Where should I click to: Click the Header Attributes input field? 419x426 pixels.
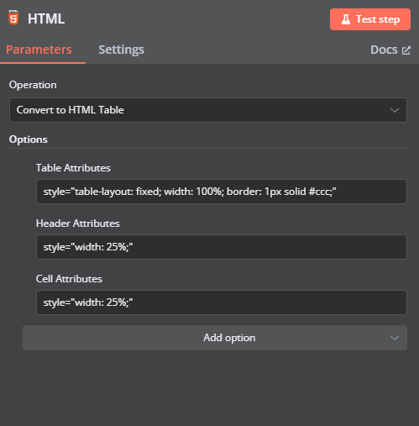click(x=222, y=247)
